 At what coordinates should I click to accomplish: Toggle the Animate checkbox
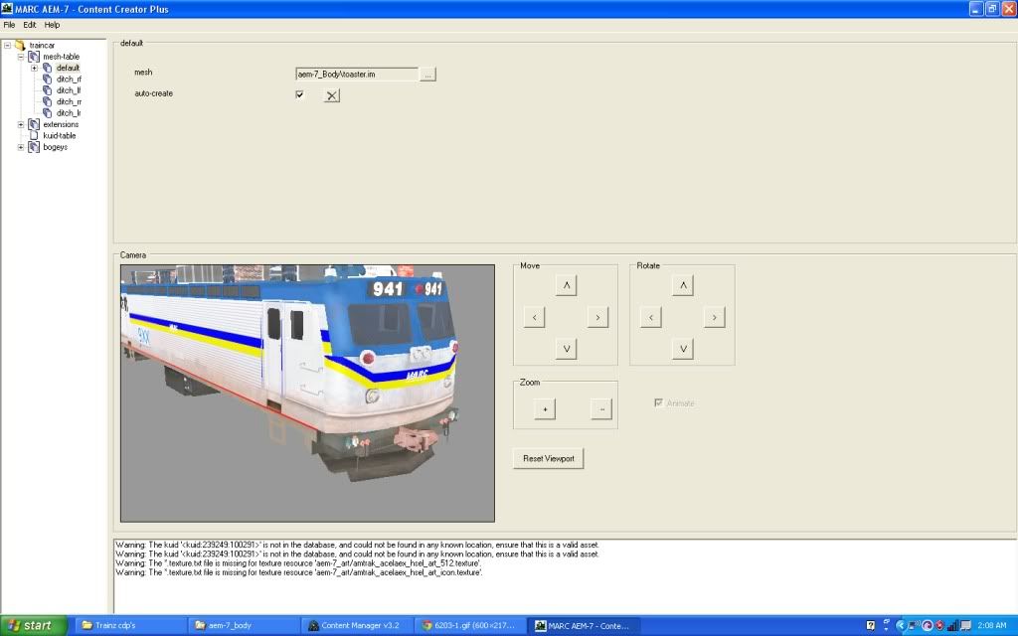coord(658,403)
